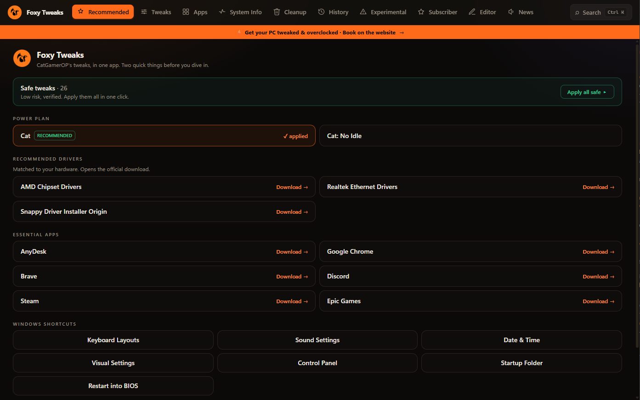Click the clock icon next to History
Viewport: 640px width, 400px height.
point(321,11)
